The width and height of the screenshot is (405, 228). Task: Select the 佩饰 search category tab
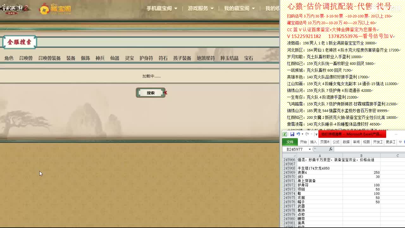pyautogui.click(x=85, y=58)
